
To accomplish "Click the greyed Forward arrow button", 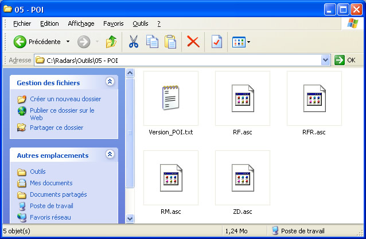I will [x=84, y=42].
